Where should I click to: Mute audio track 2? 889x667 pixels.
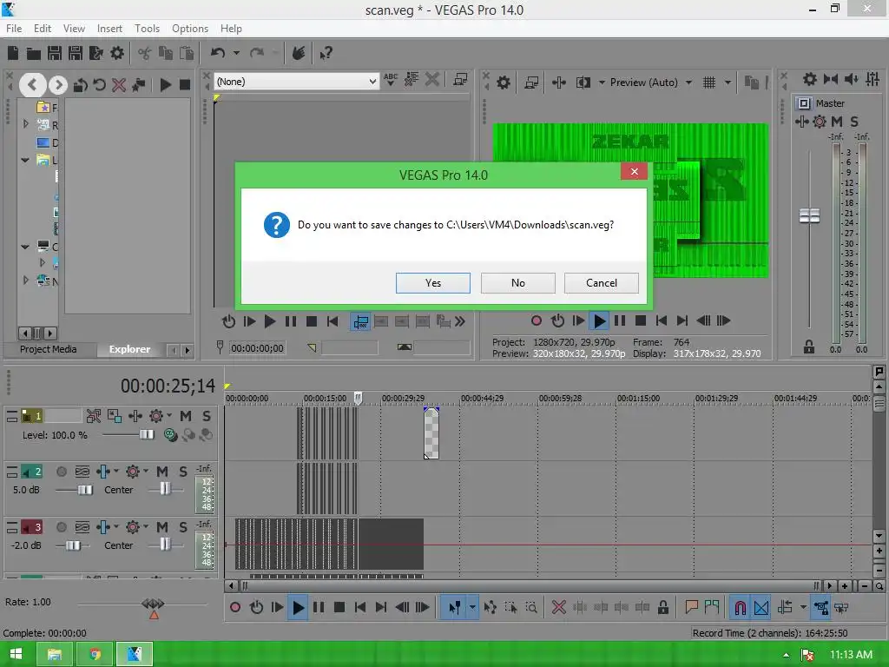coord(162,472)
